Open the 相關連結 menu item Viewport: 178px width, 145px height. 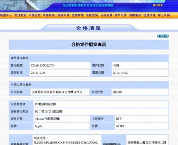135,15
